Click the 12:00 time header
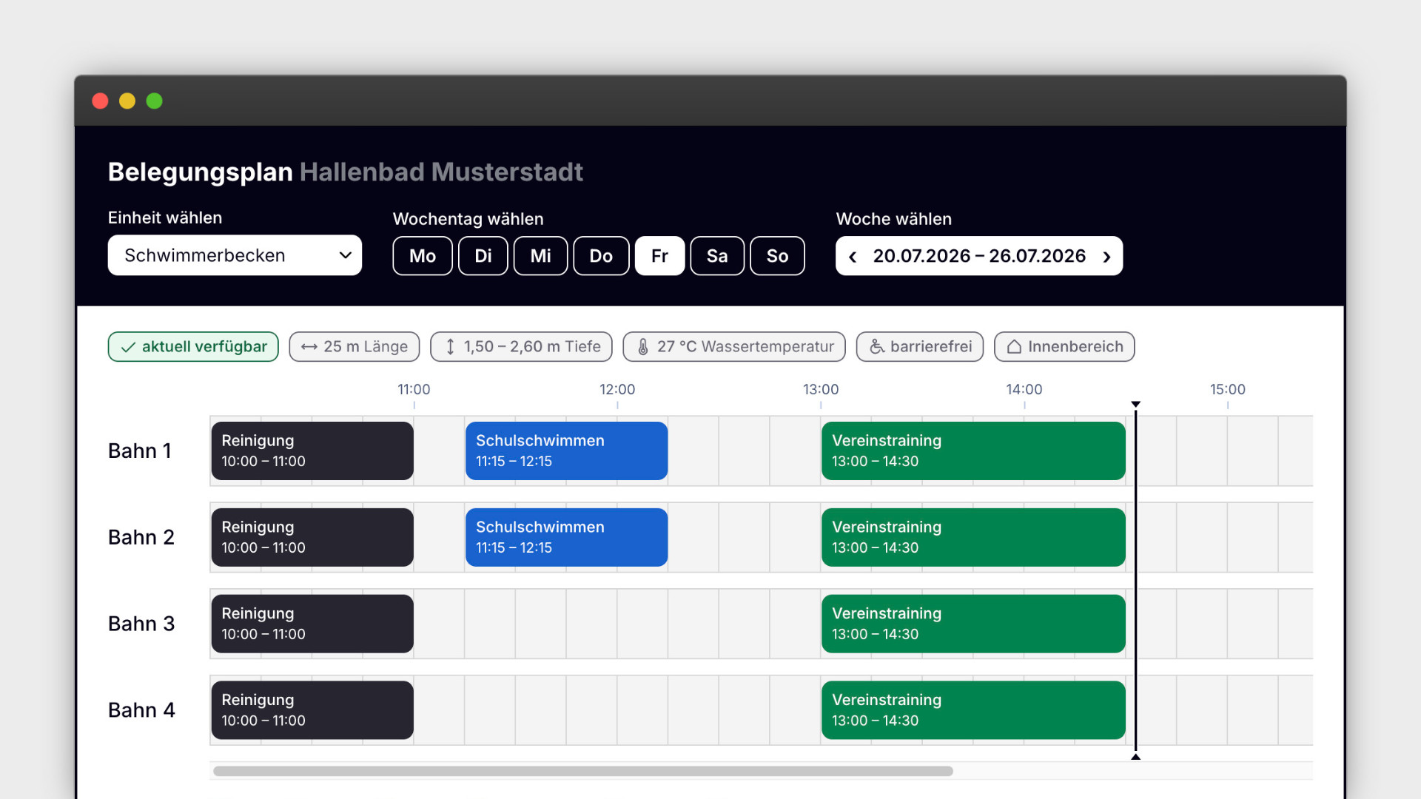The width and height of the screenshot is (1421, 799). [617, 390]
